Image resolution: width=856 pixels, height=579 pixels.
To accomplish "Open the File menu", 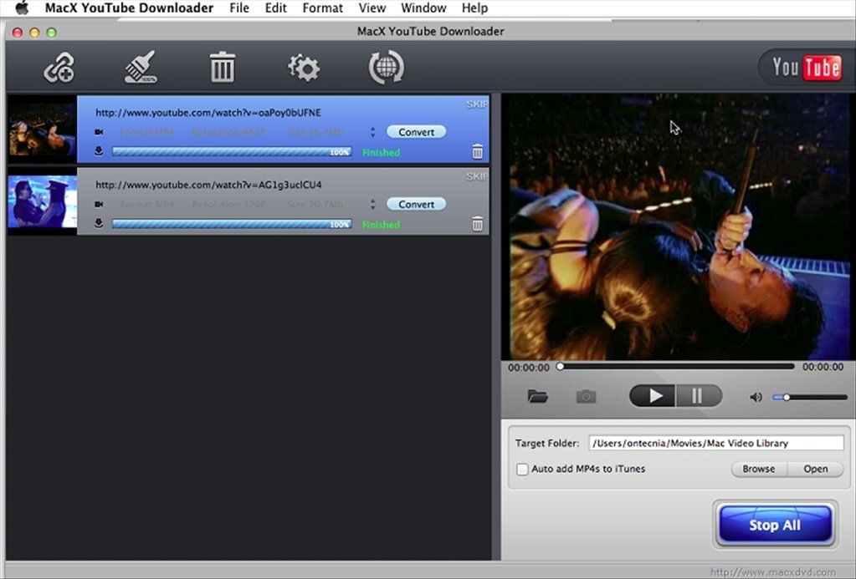I will (239, 8).
